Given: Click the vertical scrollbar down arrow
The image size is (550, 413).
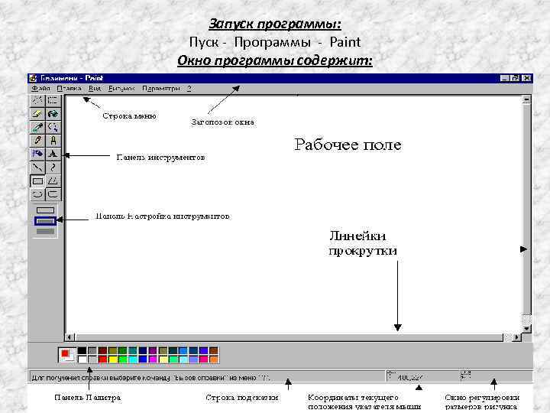Looking at the screenshot, I should tap(526, 329).
